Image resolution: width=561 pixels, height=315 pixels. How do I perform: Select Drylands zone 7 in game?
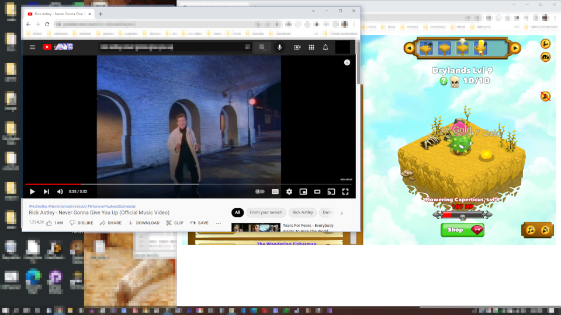(426, 48)
